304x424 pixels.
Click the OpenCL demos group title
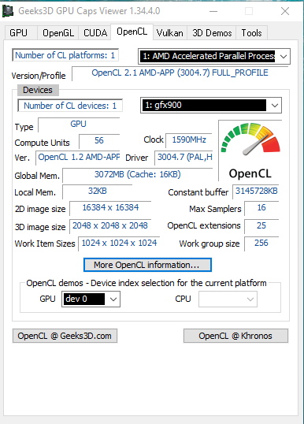point(146,283)
